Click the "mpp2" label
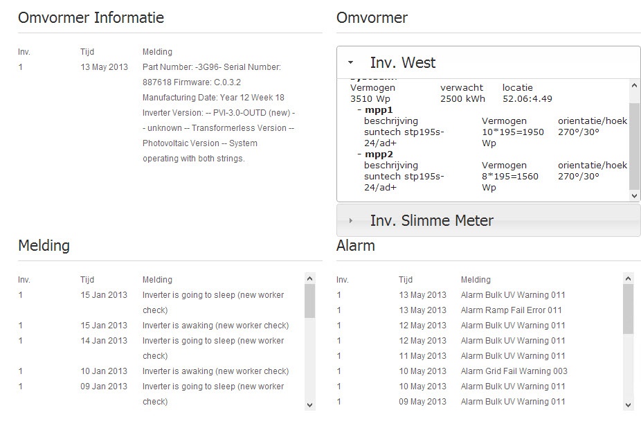 click(379, 154)
